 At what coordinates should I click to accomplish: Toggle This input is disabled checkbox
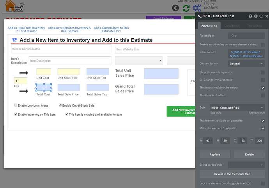click(263, 95)
